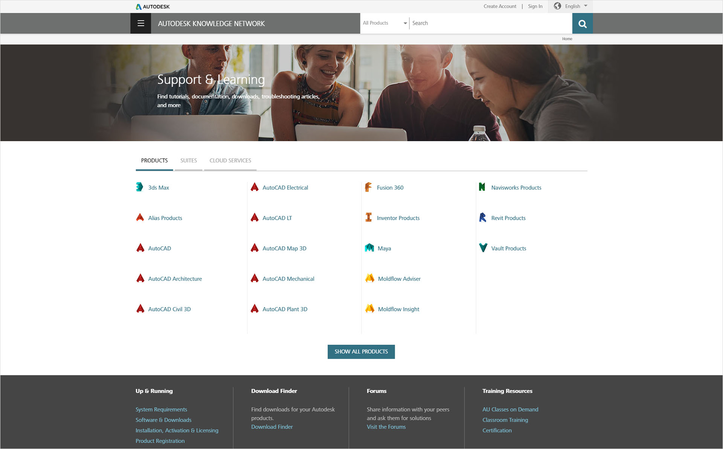Click the Sign In link
Image resolution: width=723 pixels, height=449 pixels.
(x=535, y=6)
